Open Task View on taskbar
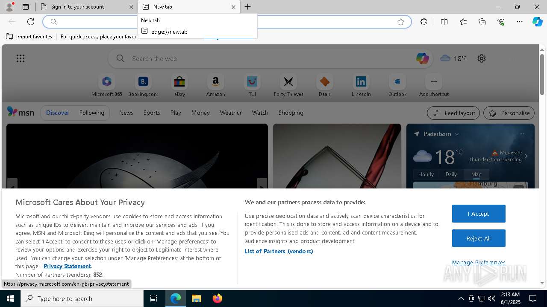 tap(154, 298)
